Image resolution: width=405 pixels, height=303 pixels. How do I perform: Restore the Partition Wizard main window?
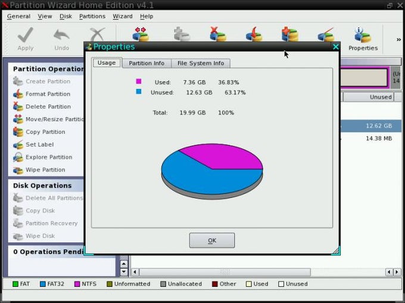(x=390, y=5)
